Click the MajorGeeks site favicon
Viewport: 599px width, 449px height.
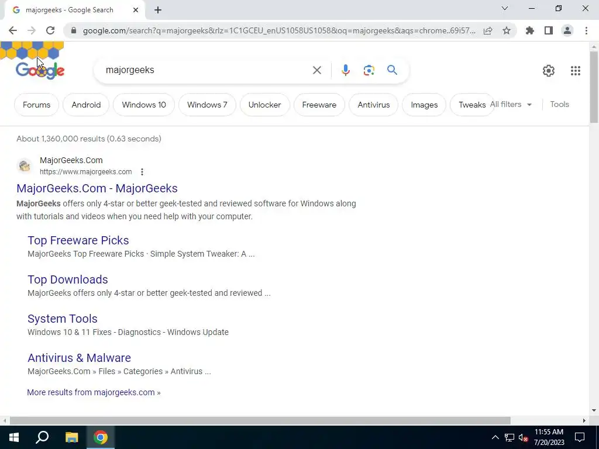pyautogui.click(x=25, y=165)
